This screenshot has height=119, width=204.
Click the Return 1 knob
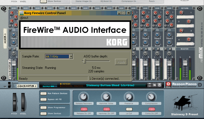(181, 12)
